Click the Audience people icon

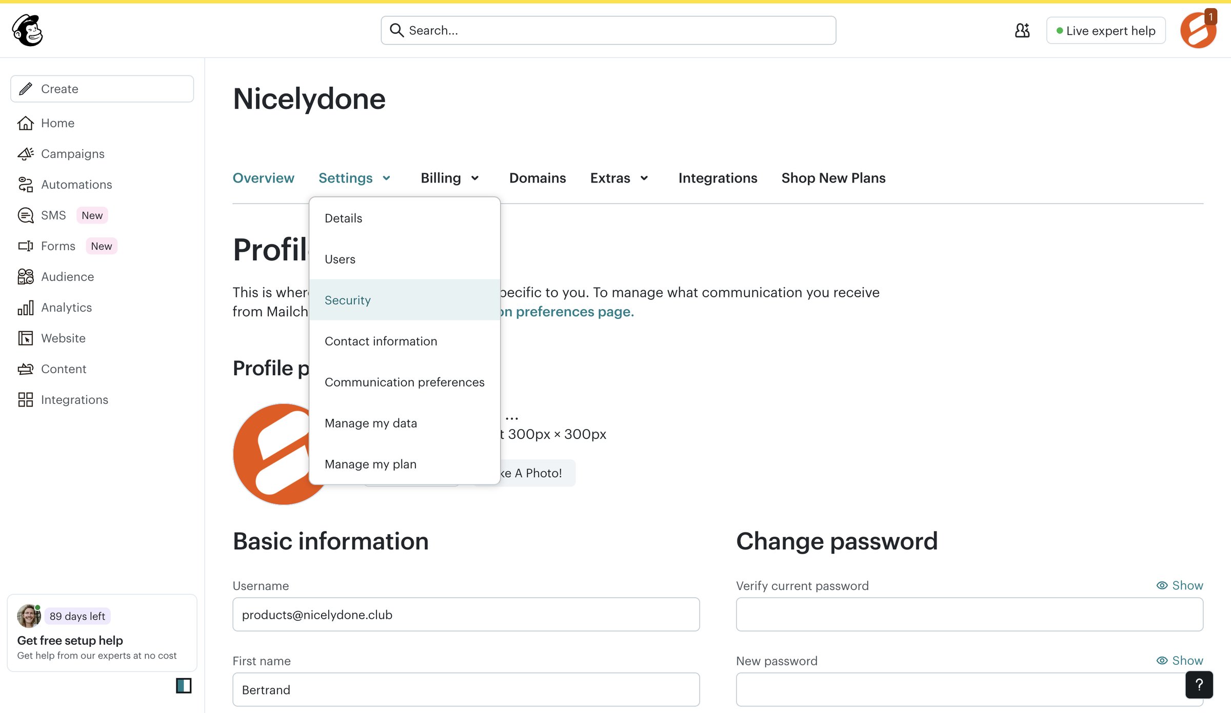pyautogui.click(x=26, y=277)
